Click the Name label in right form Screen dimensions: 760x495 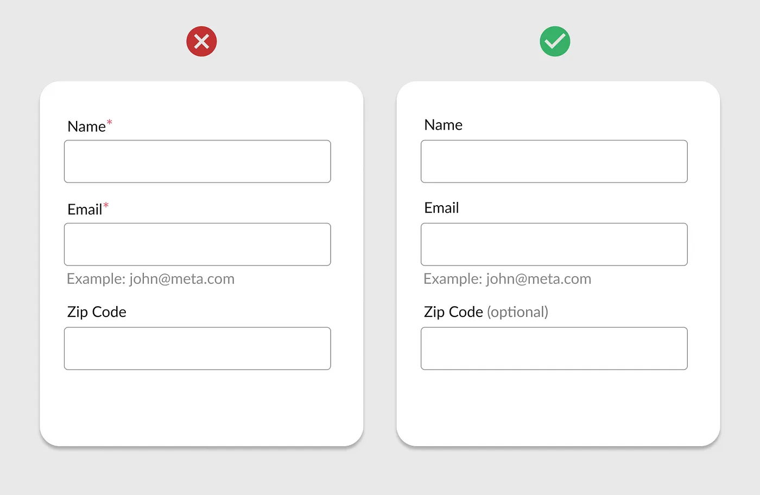pyautogui.click(x=444, y=125)
